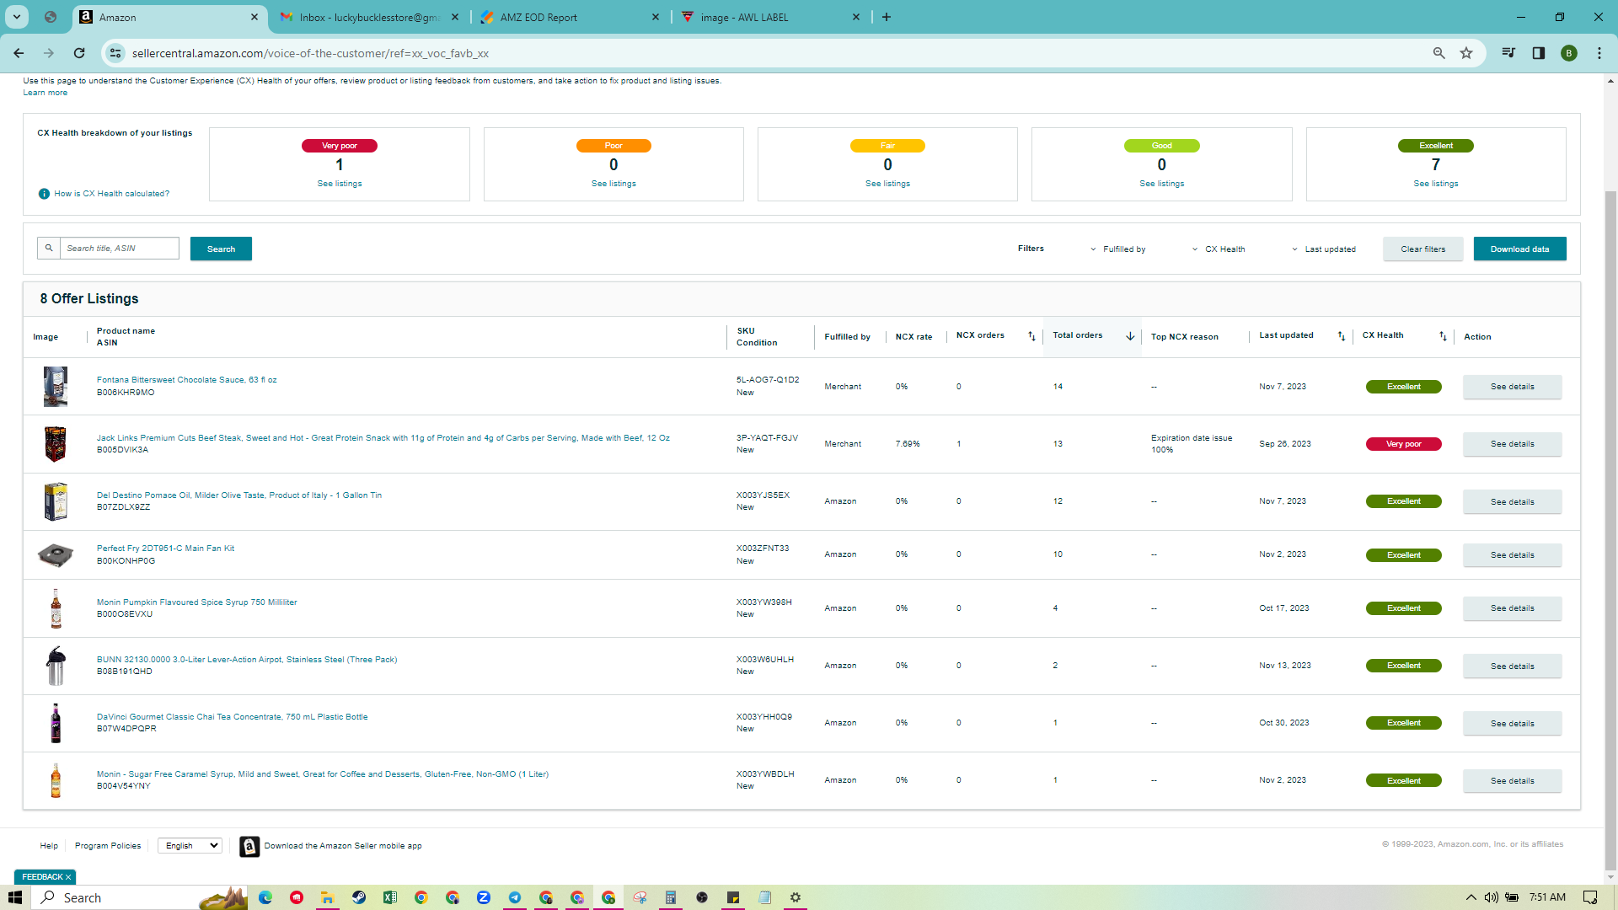
Task: Expand the Last updated filter dropdown
Action: click(1324, 249)
